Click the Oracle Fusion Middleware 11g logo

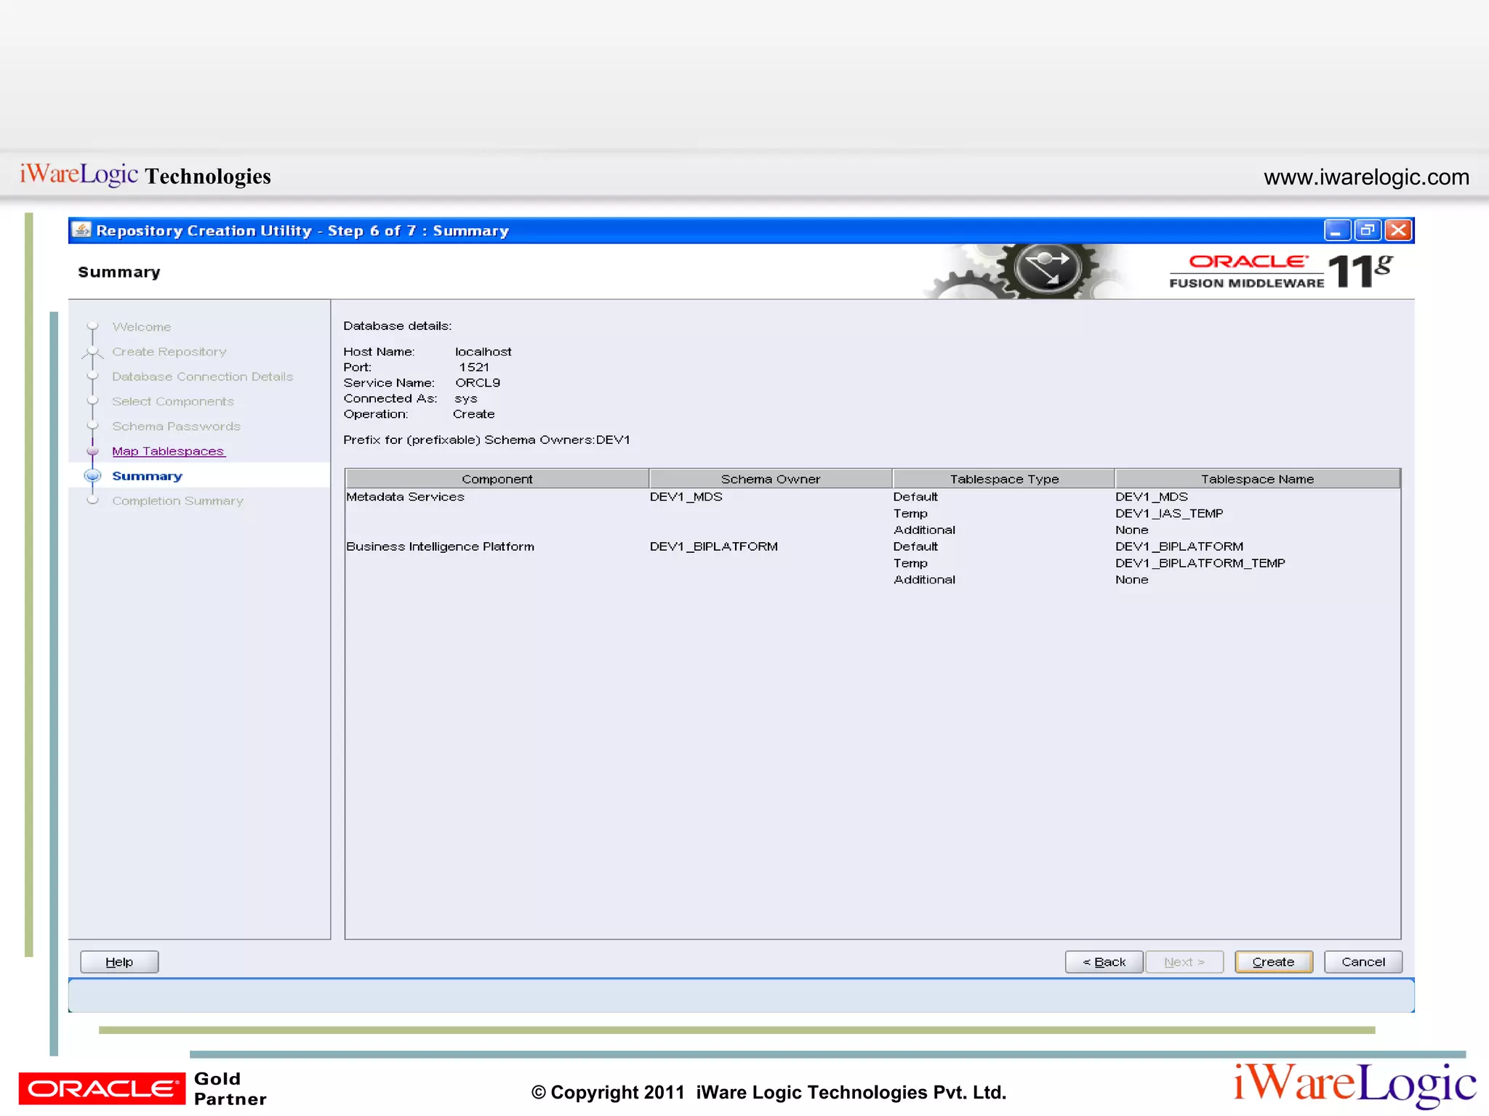(x=1281, y=272)
